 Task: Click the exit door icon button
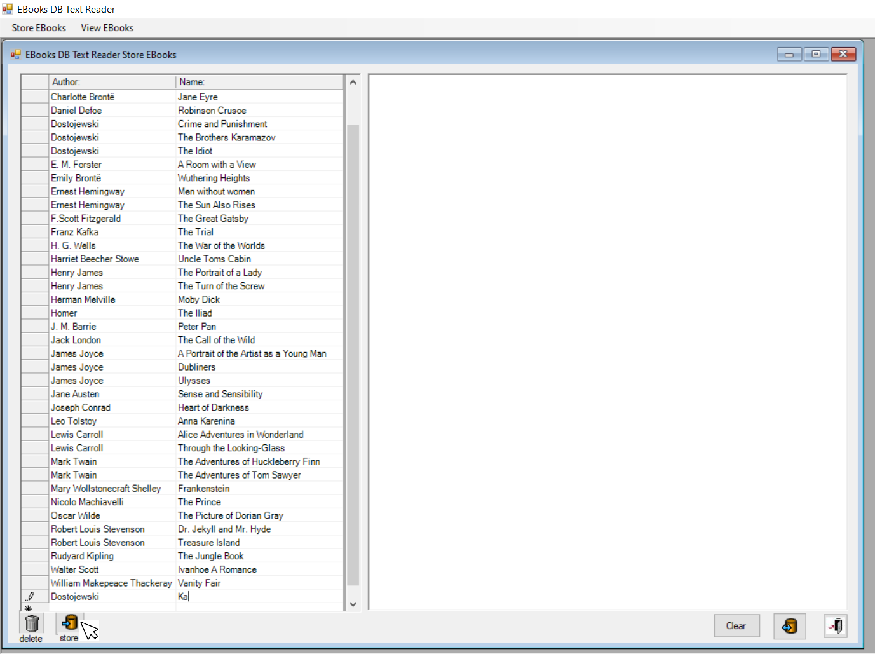[836, 626]
